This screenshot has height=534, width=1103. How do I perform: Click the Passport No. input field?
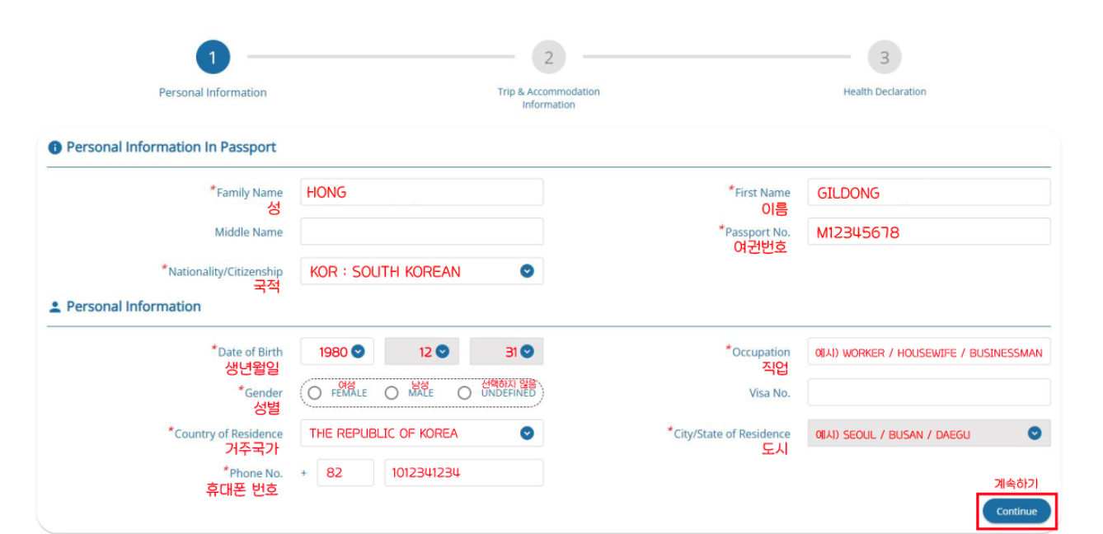click(929, 232)
